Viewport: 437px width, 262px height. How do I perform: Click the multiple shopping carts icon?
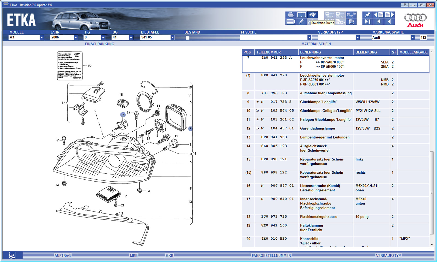click(x=351, y=15)
